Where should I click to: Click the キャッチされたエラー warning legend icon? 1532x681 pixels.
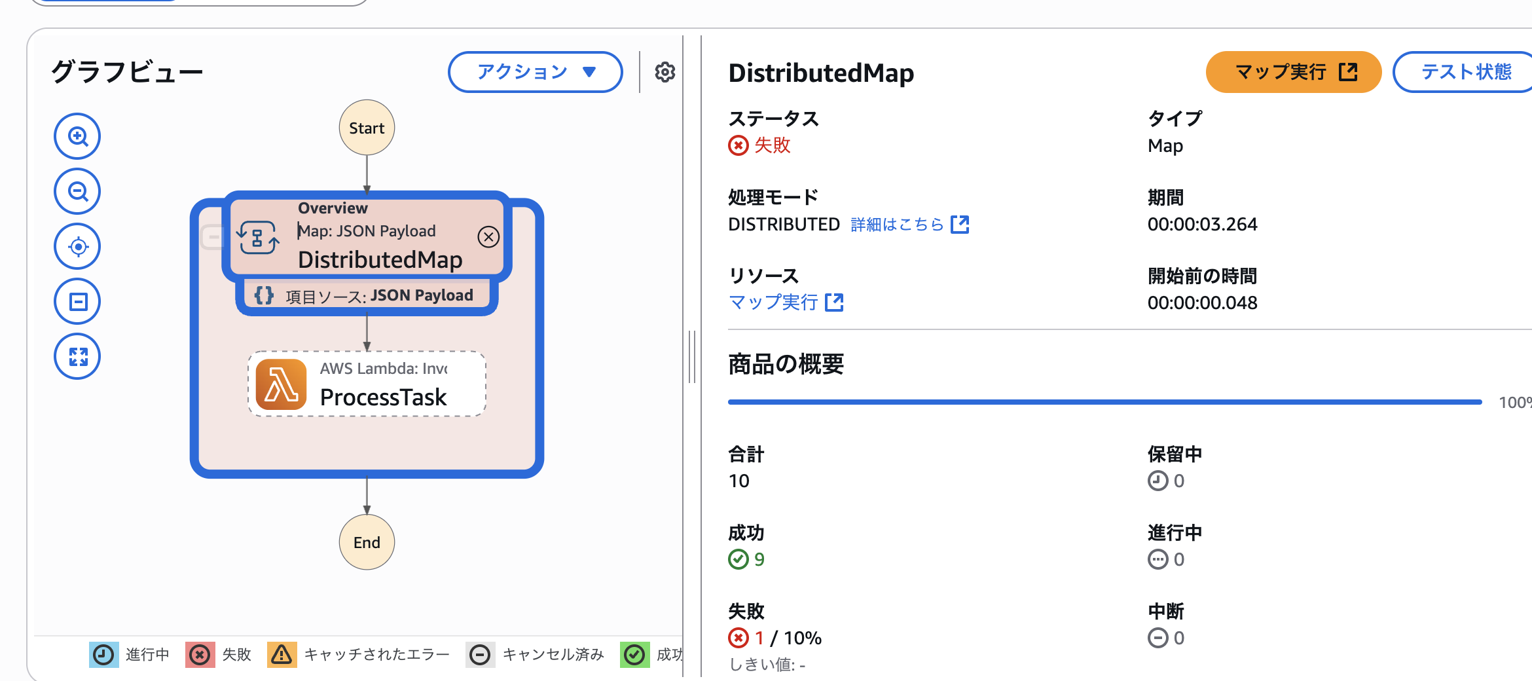click(282, 655)
